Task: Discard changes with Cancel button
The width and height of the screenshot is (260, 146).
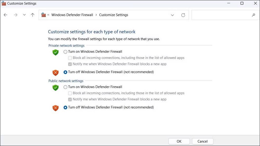Action: [x=203, y=141]
